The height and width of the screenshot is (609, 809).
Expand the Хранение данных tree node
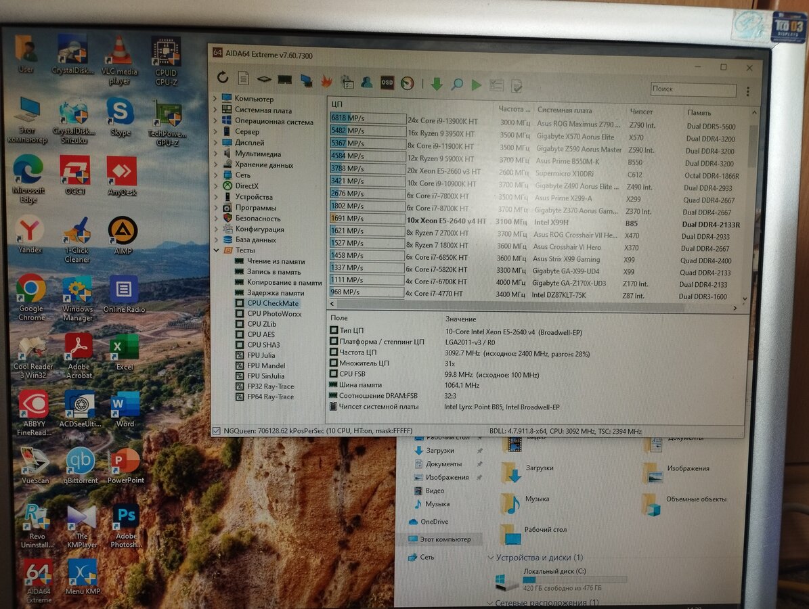216,164
